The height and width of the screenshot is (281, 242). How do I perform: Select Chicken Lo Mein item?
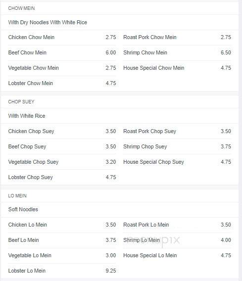[62, 225]
